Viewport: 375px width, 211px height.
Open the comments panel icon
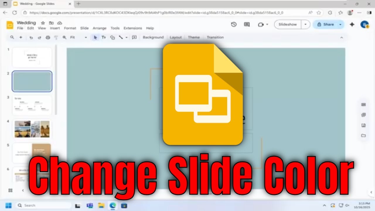pyautogui.click(x=247, y=25)
